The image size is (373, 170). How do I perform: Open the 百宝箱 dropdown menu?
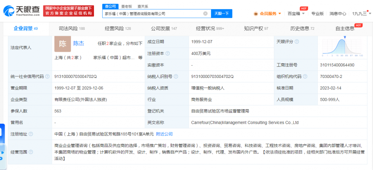pos(296,14)
